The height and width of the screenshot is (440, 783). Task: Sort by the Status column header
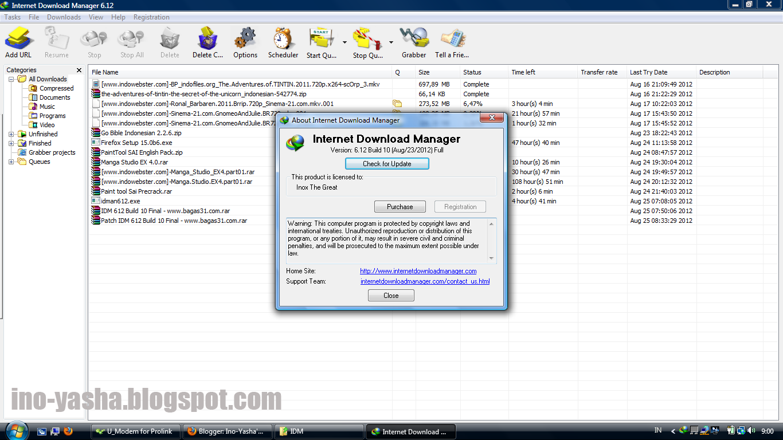pos(485,72)
